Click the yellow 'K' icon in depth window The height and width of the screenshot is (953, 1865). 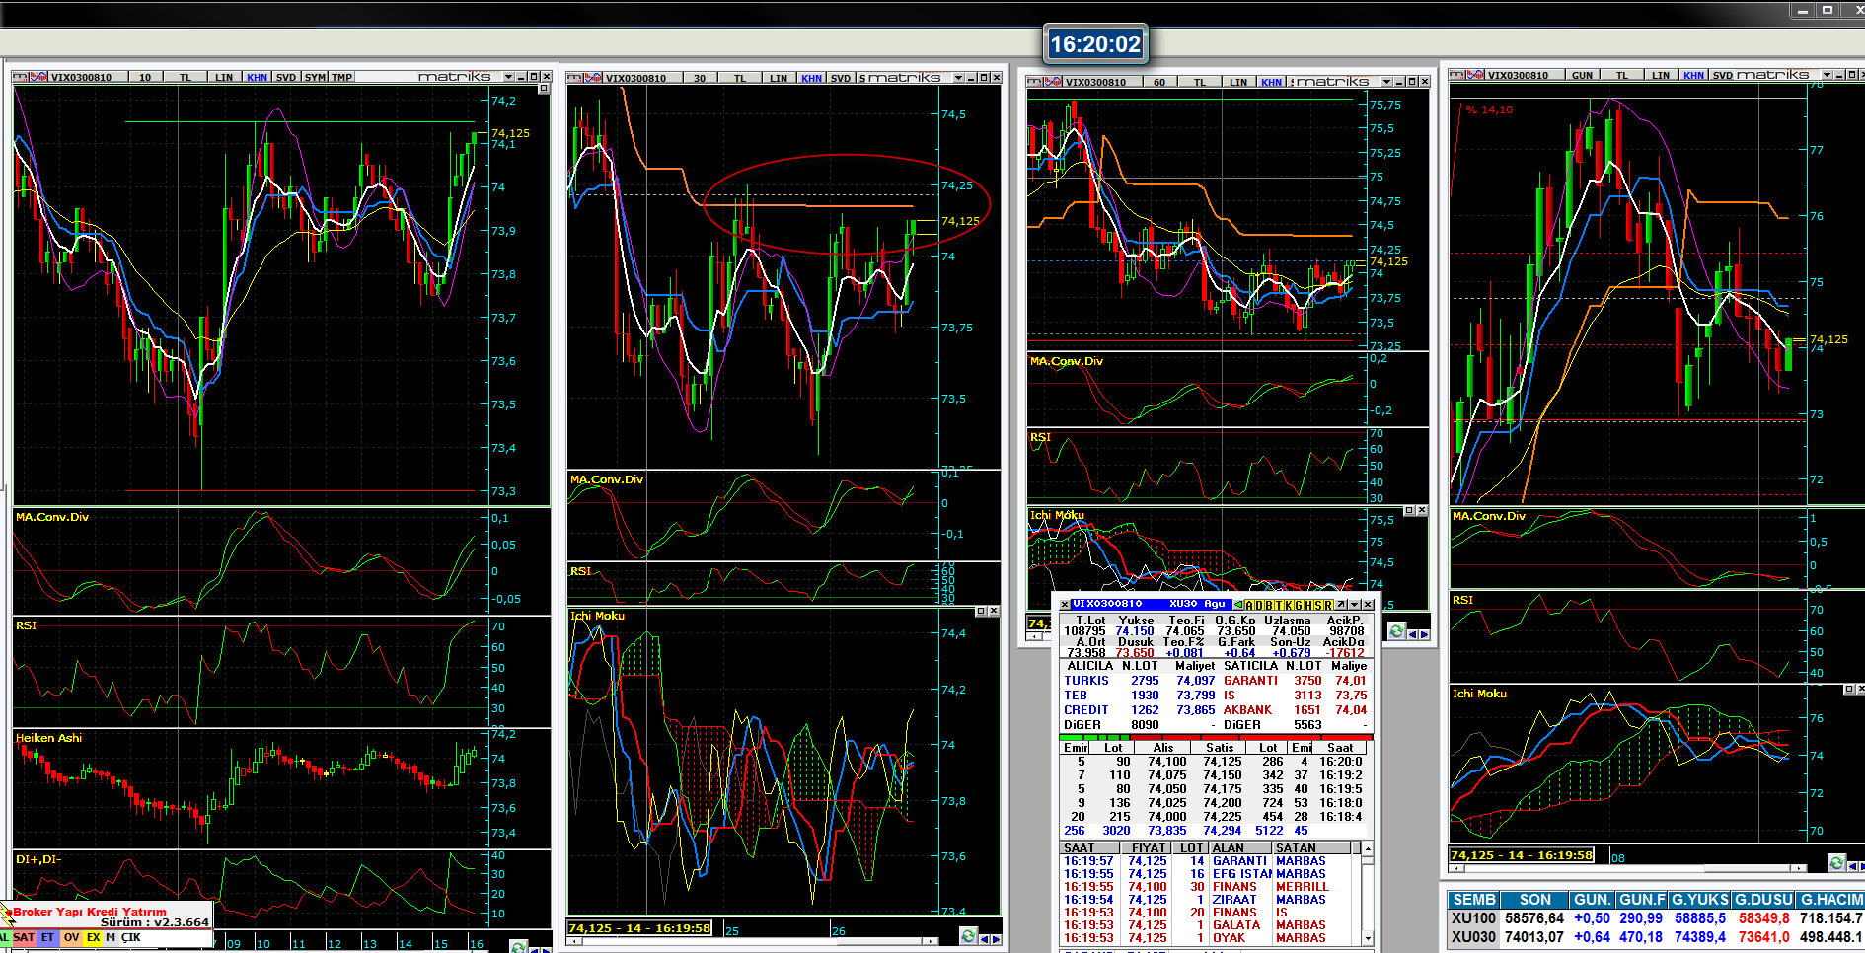tap(1289, 605)
